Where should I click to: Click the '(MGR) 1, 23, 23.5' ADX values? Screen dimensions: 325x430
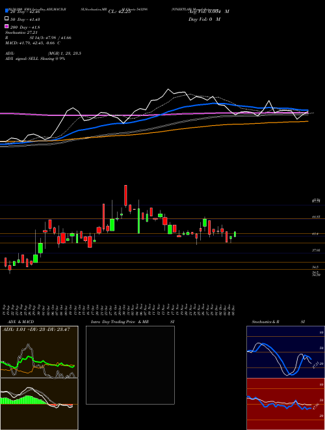coord(64,53)
